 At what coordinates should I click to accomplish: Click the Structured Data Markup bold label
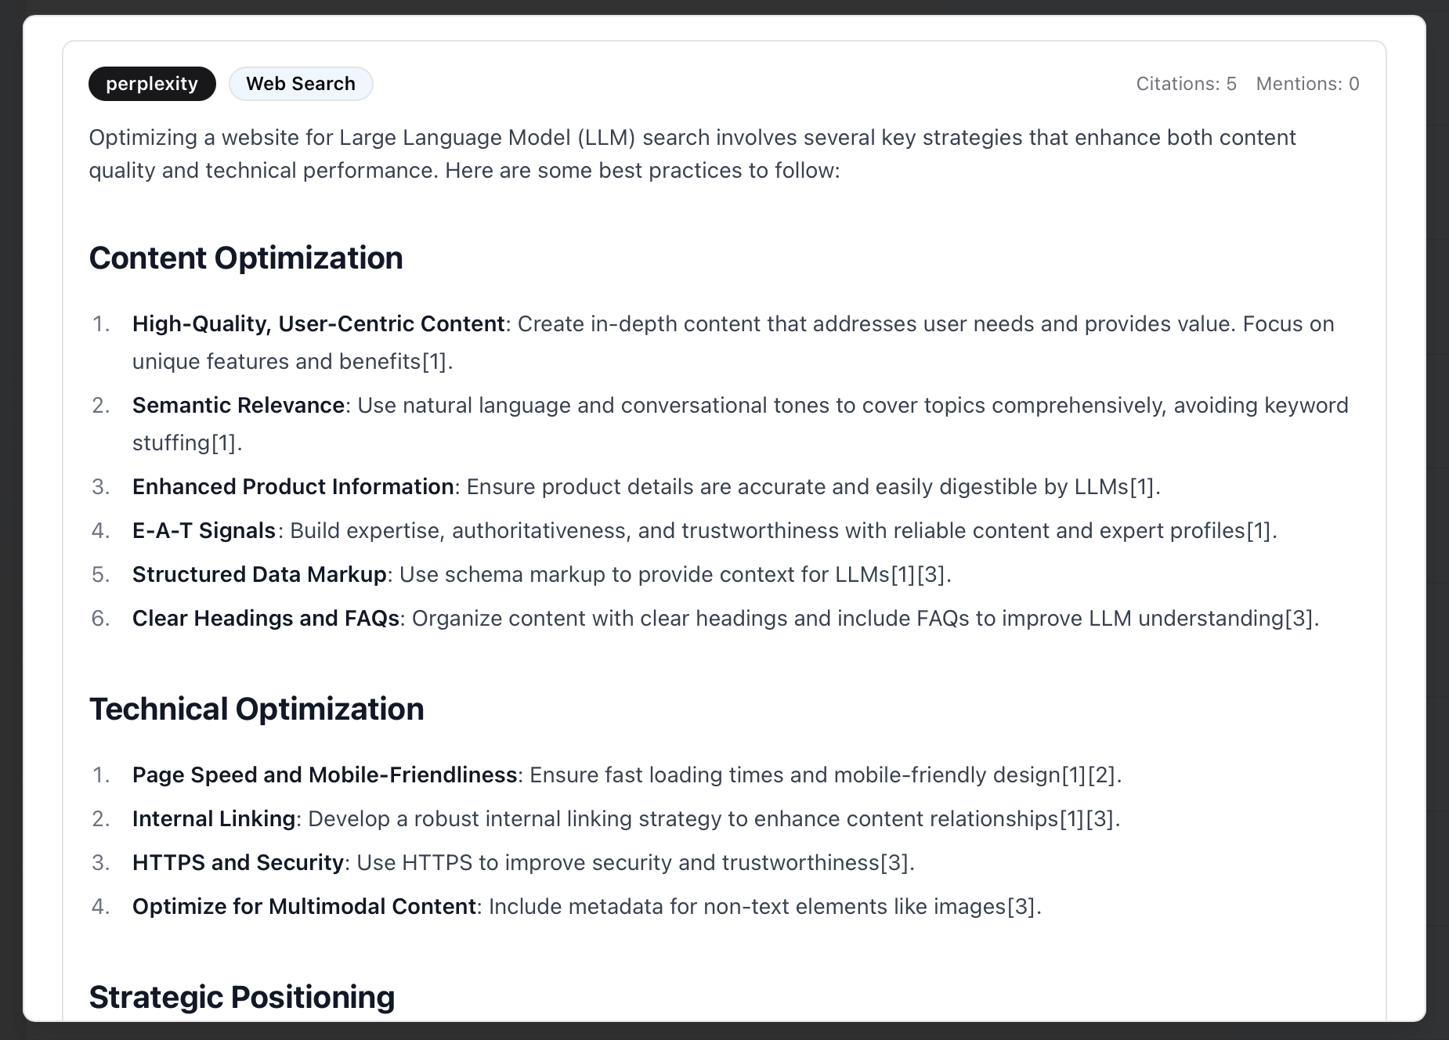click(x=259, y=574)
